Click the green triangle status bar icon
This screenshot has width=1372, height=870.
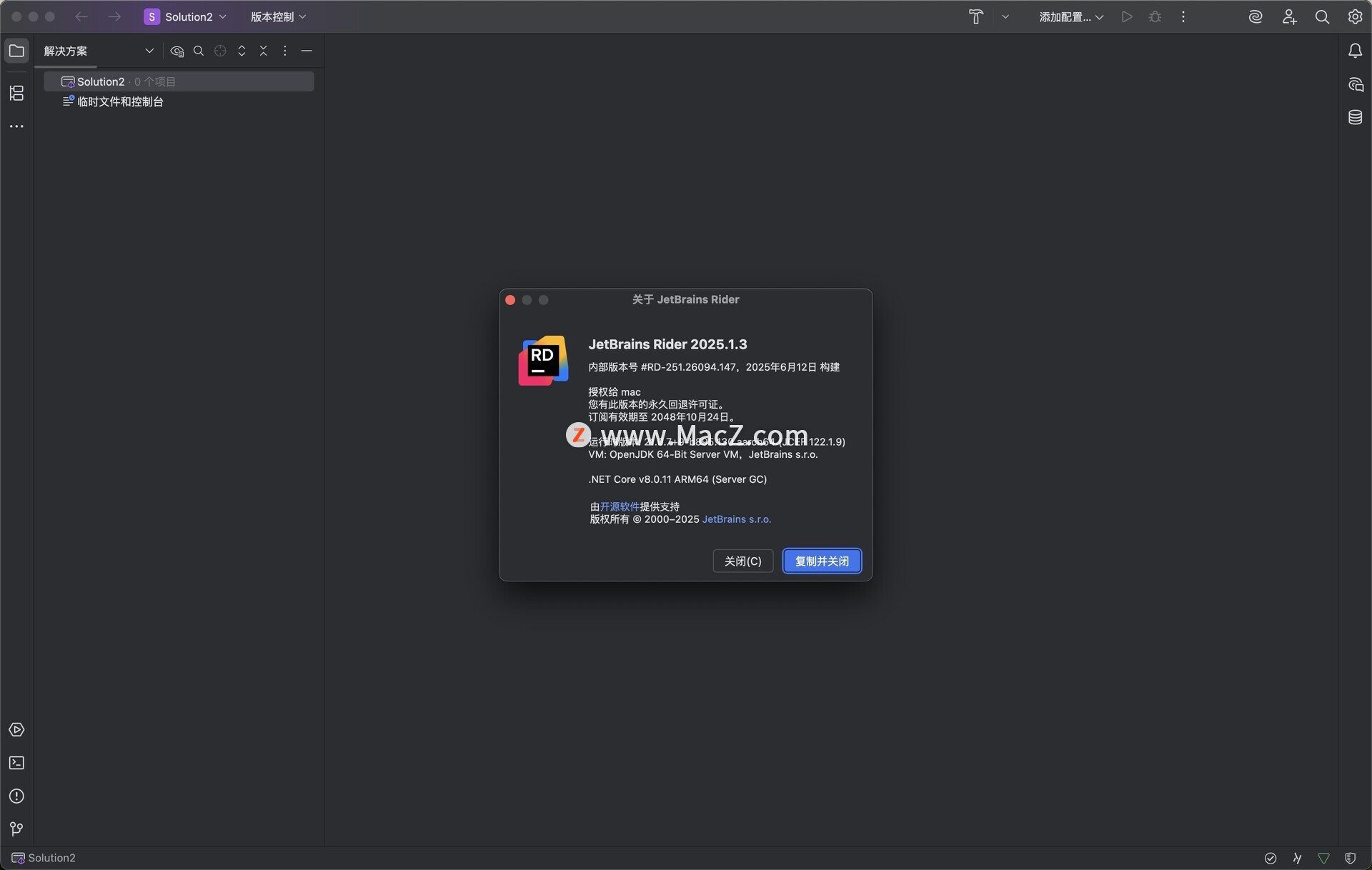pyautogui.click(x=1323, y=858)
